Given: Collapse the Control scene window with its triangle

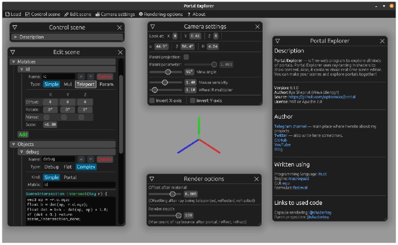Looking at the screenshot, I should point(15,27).
